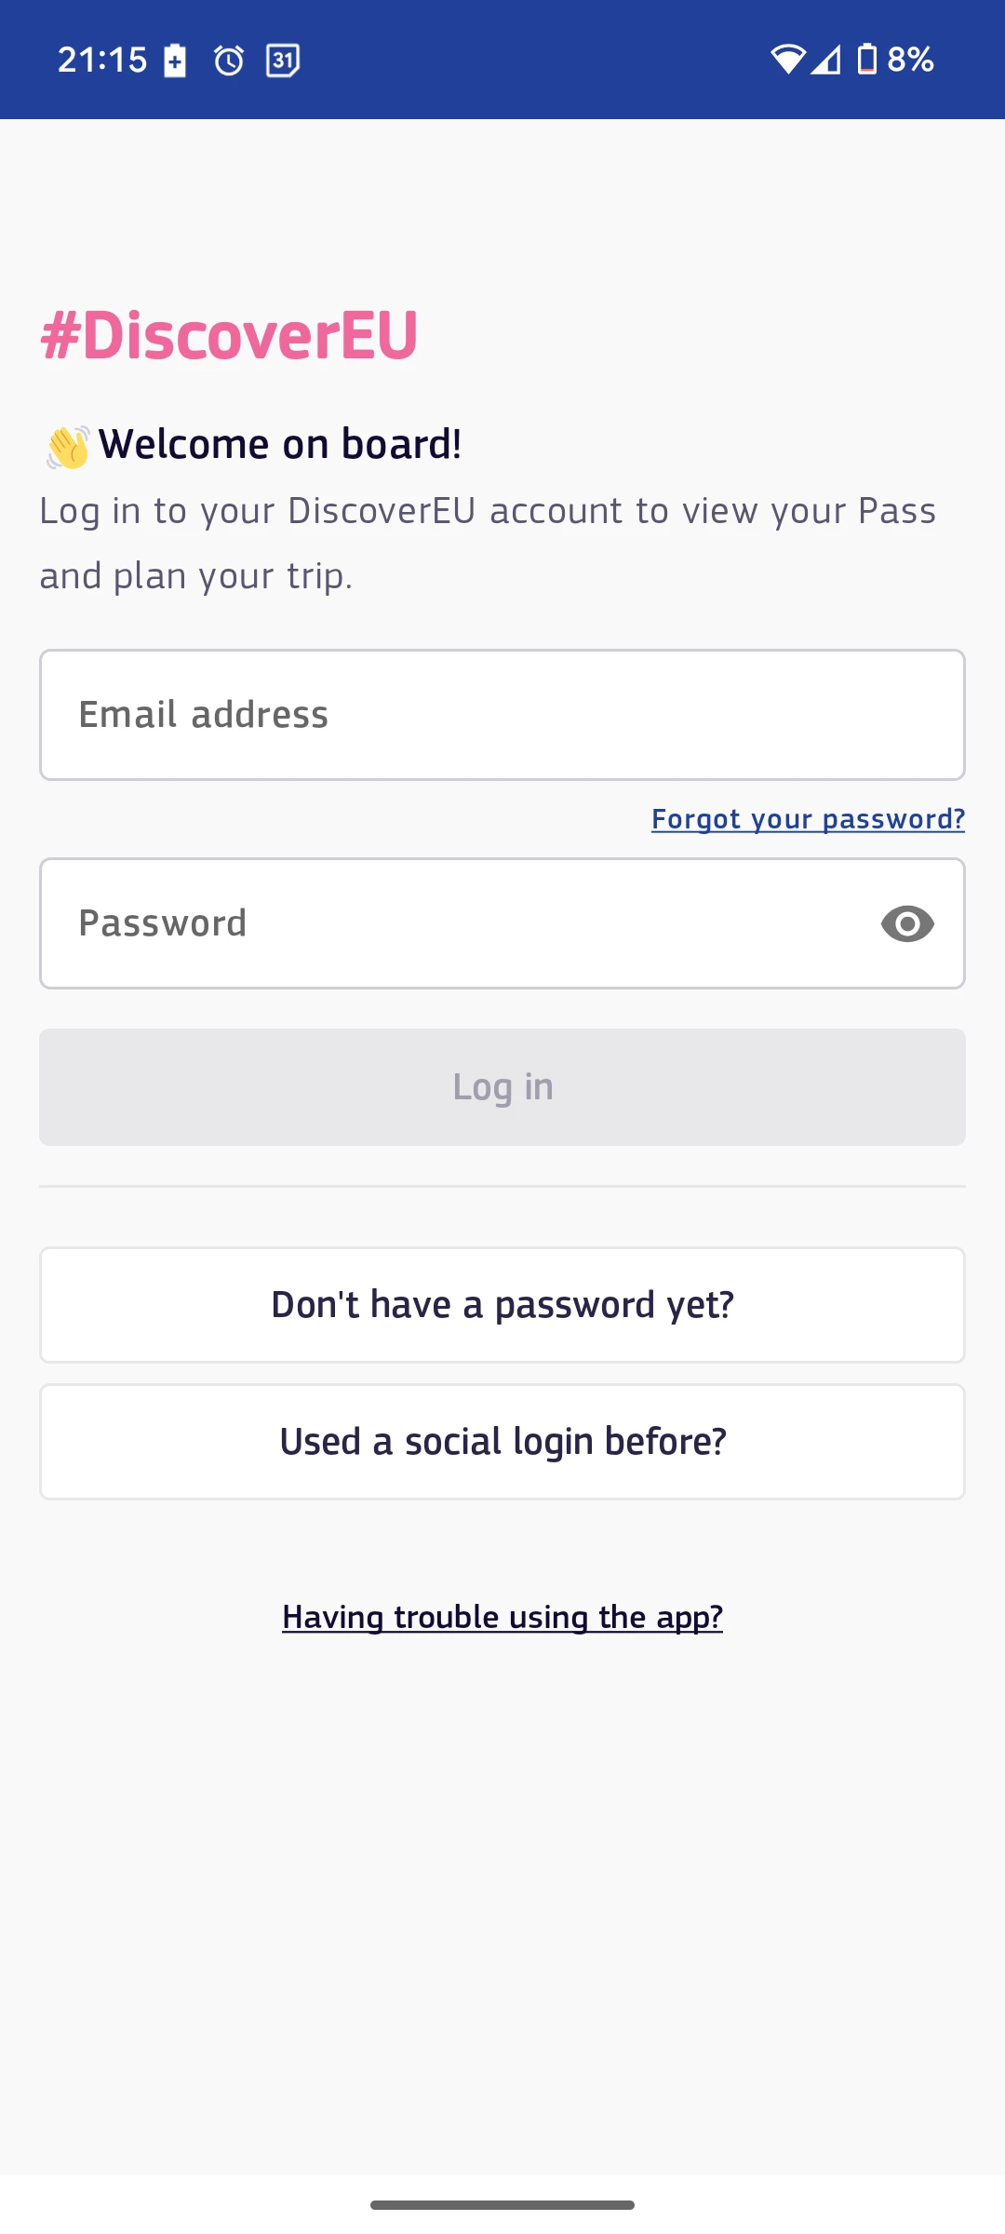Tap the calendar icon in status bar
1005x2234 pixels.
pyautogui.click(x=283, y=61)
